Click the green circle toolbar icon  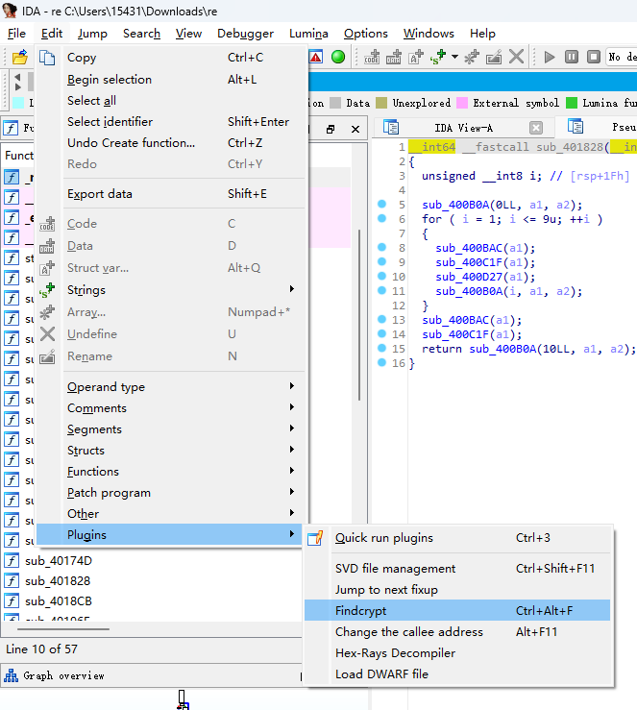coord(338,57)
